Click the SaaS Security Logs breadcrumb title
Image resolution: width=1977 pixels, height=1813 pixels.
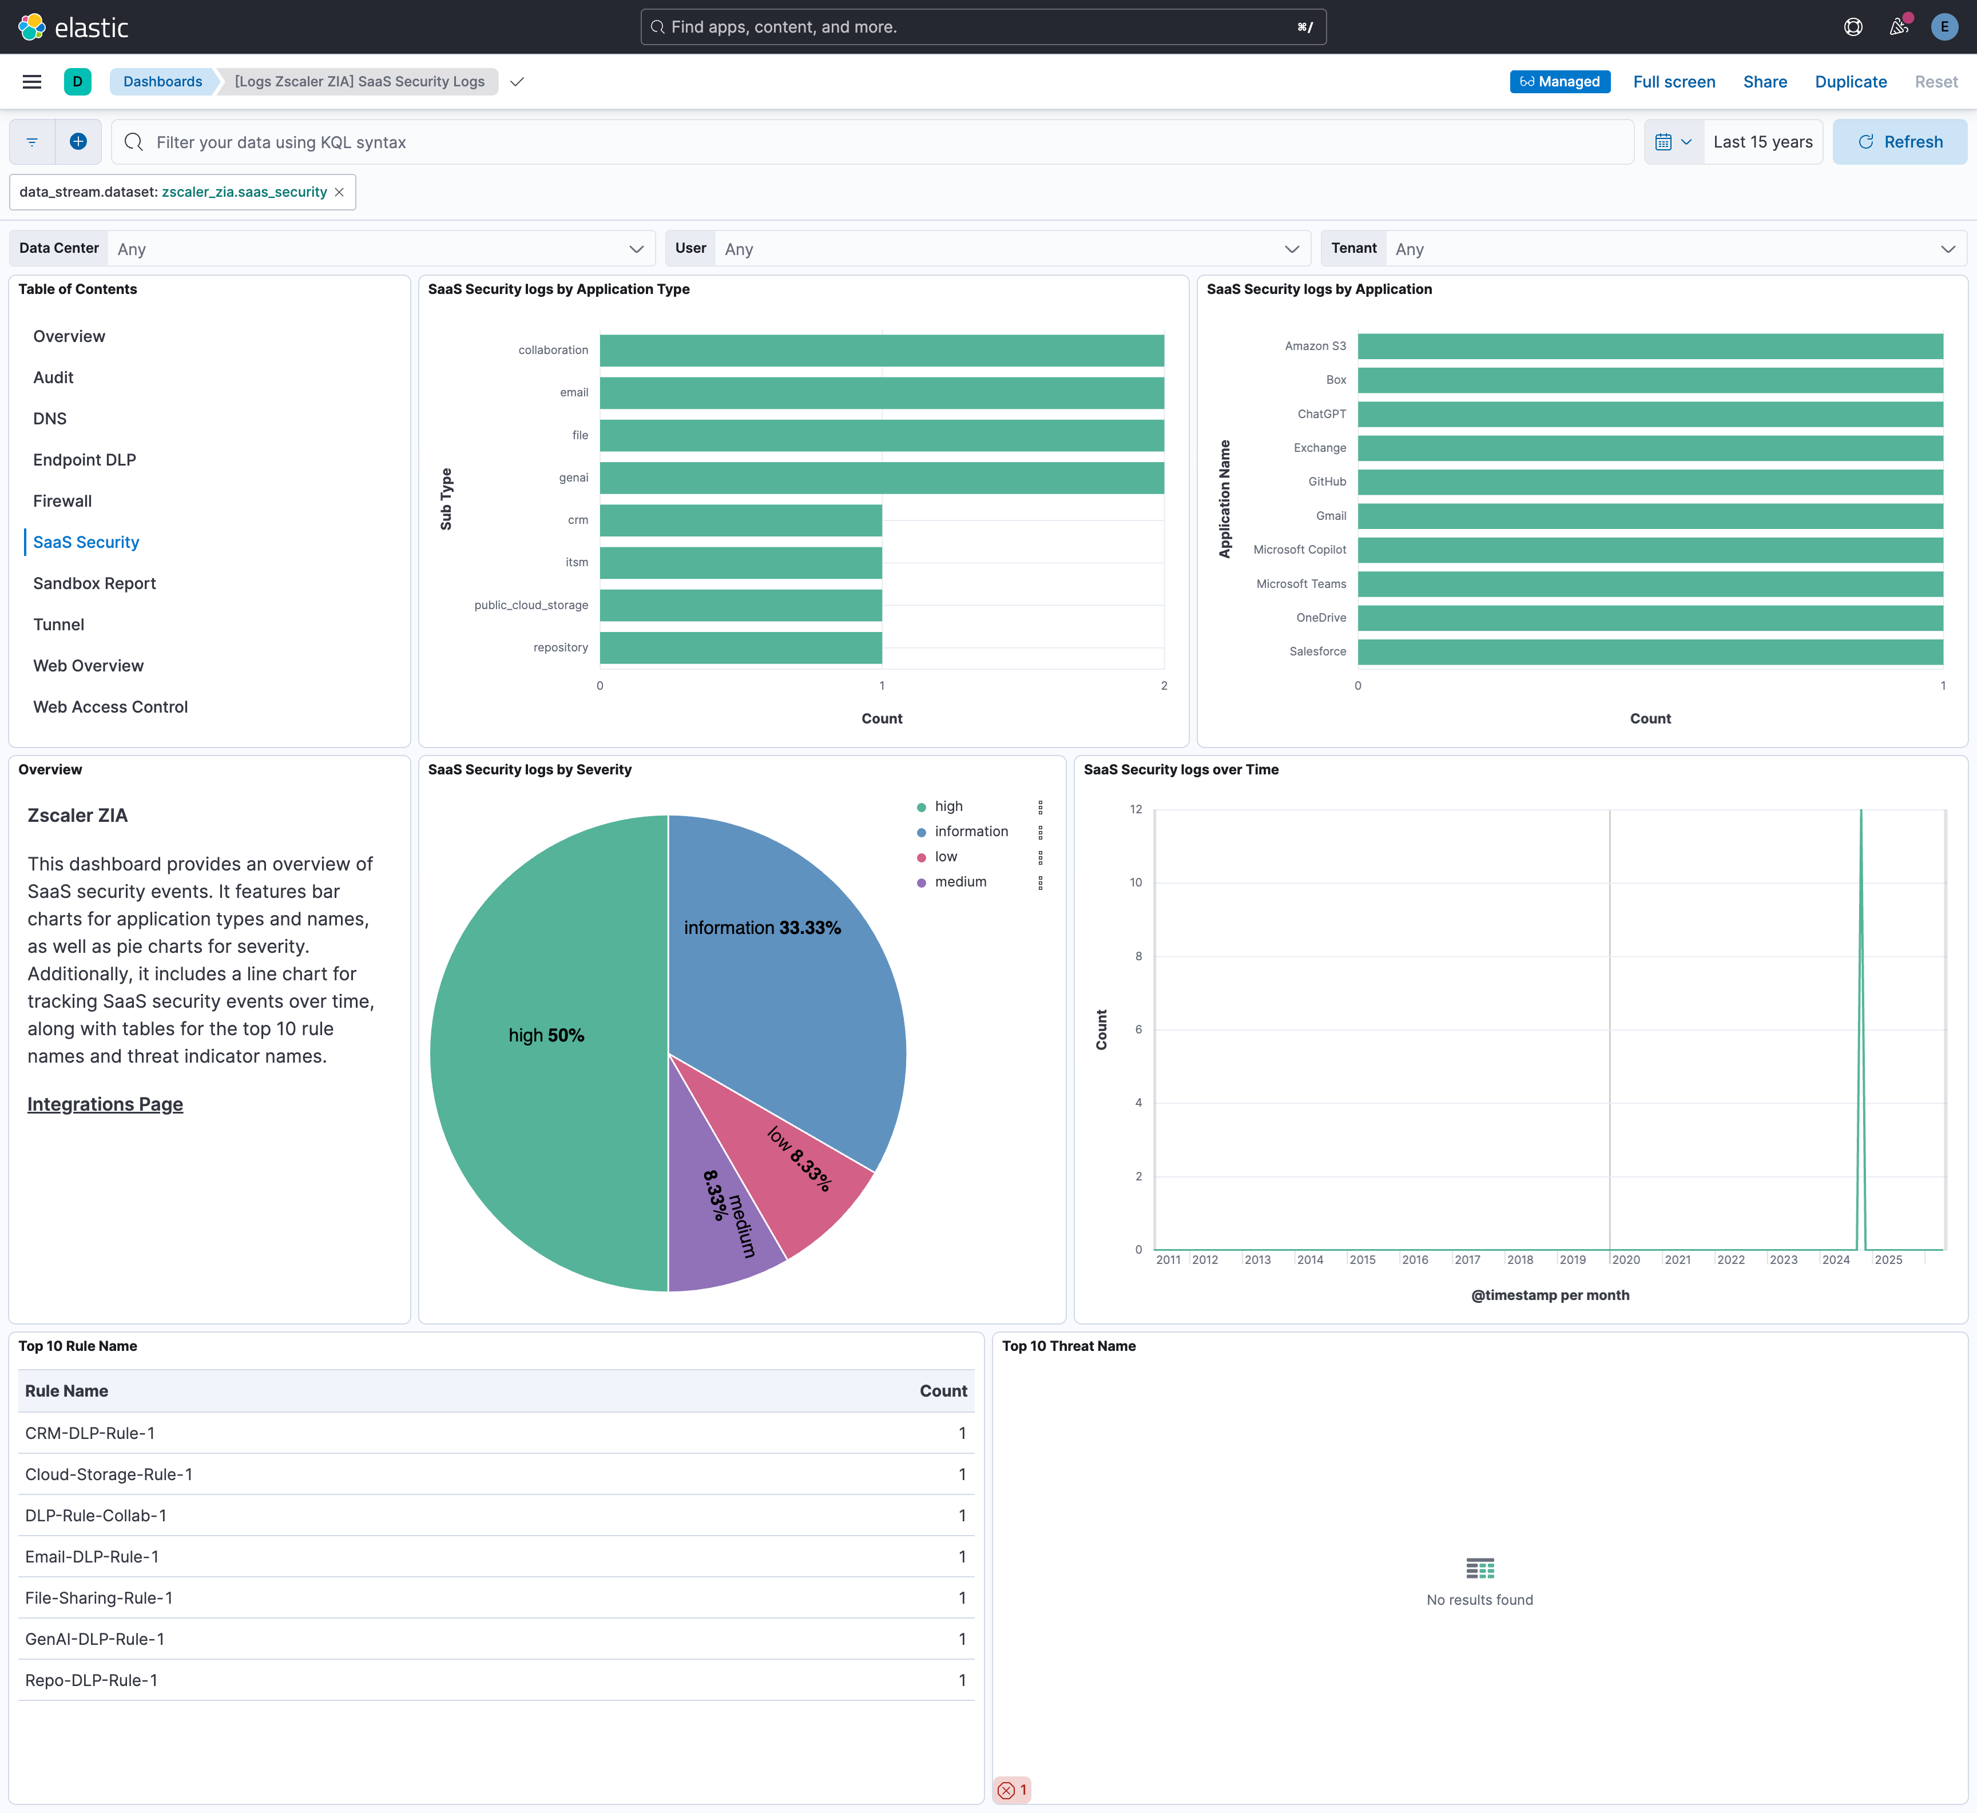point(359,81)
